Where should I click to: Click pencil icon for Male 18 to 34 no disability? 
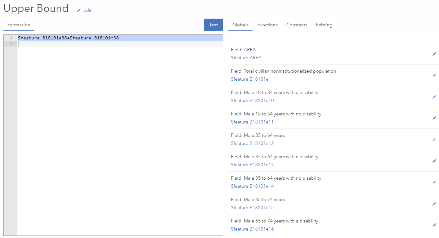pos(434,118)
